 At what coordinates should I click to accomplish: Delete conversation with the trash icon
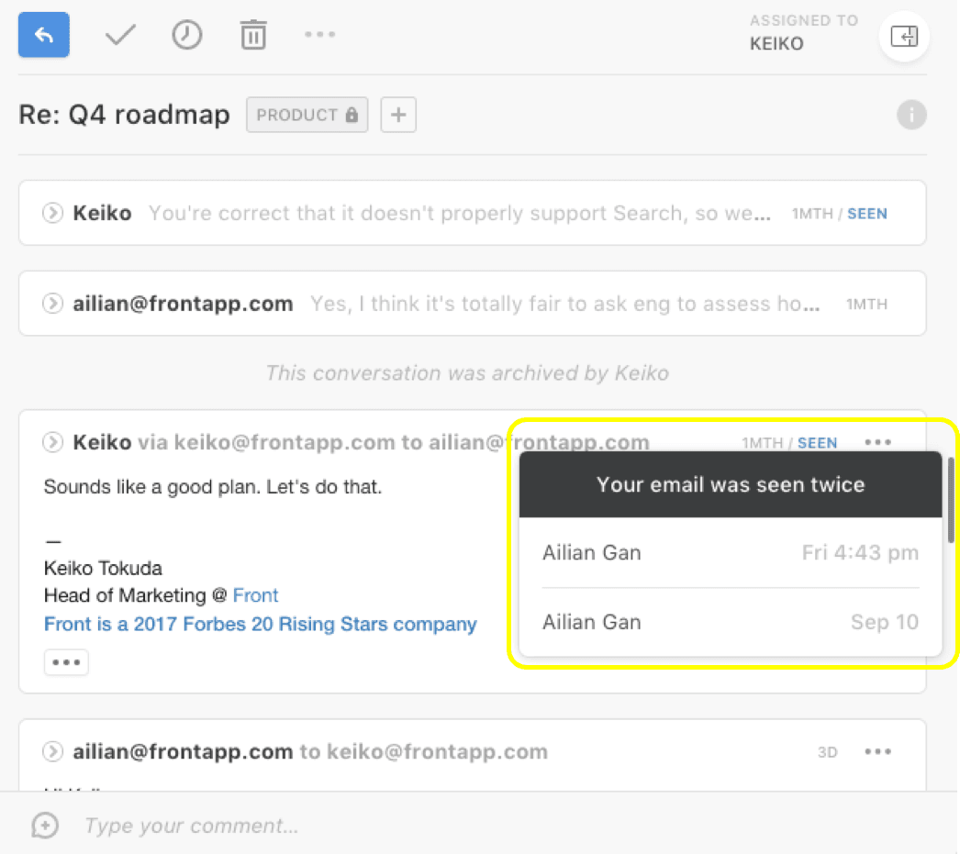pos(253,36)
